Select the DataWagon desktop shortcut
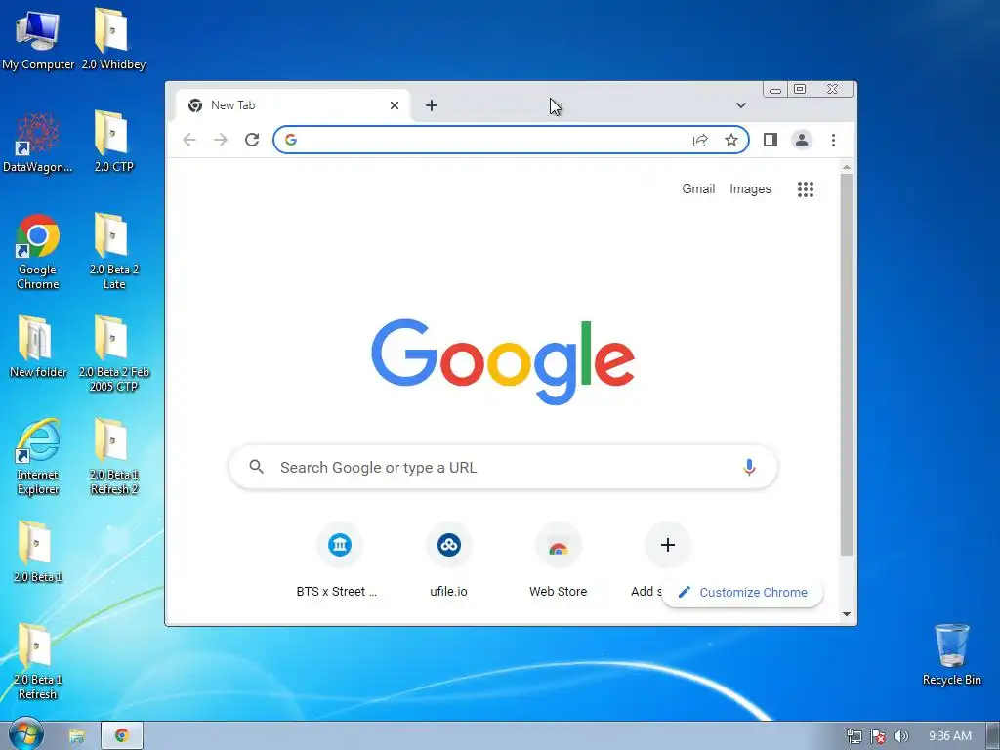This screenshot has width=1000, height=750. coord(38,142)
